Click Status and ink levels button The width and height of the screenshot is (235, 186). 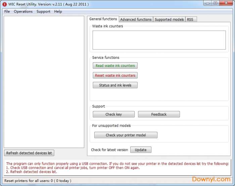(x=115, y=85)
